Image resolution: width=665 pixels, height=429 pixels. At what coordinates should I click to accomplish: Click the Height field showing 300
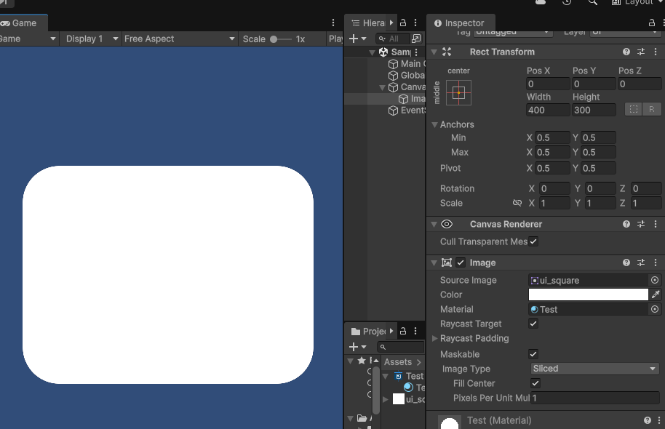click(x=593, y=110)
